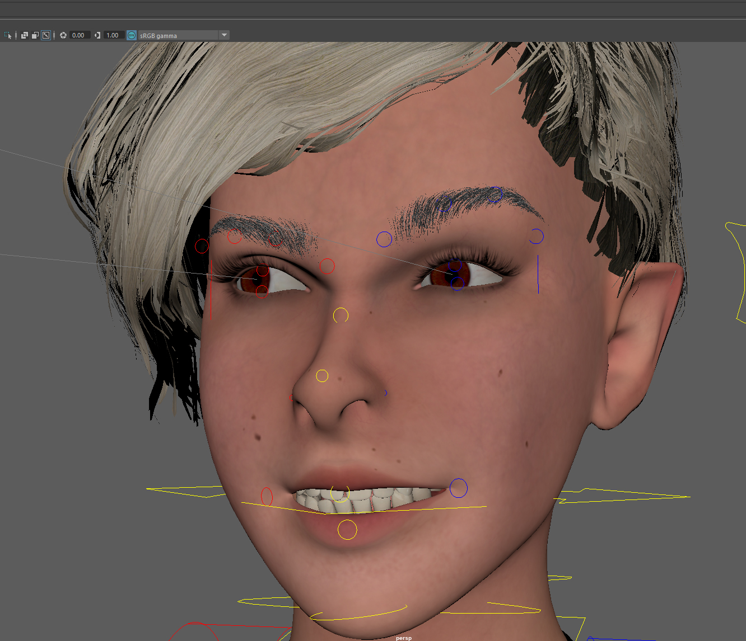Click the X-Ray active components icon
The height and width of the screenshot is (641, 746).
[x=35, y=35]
